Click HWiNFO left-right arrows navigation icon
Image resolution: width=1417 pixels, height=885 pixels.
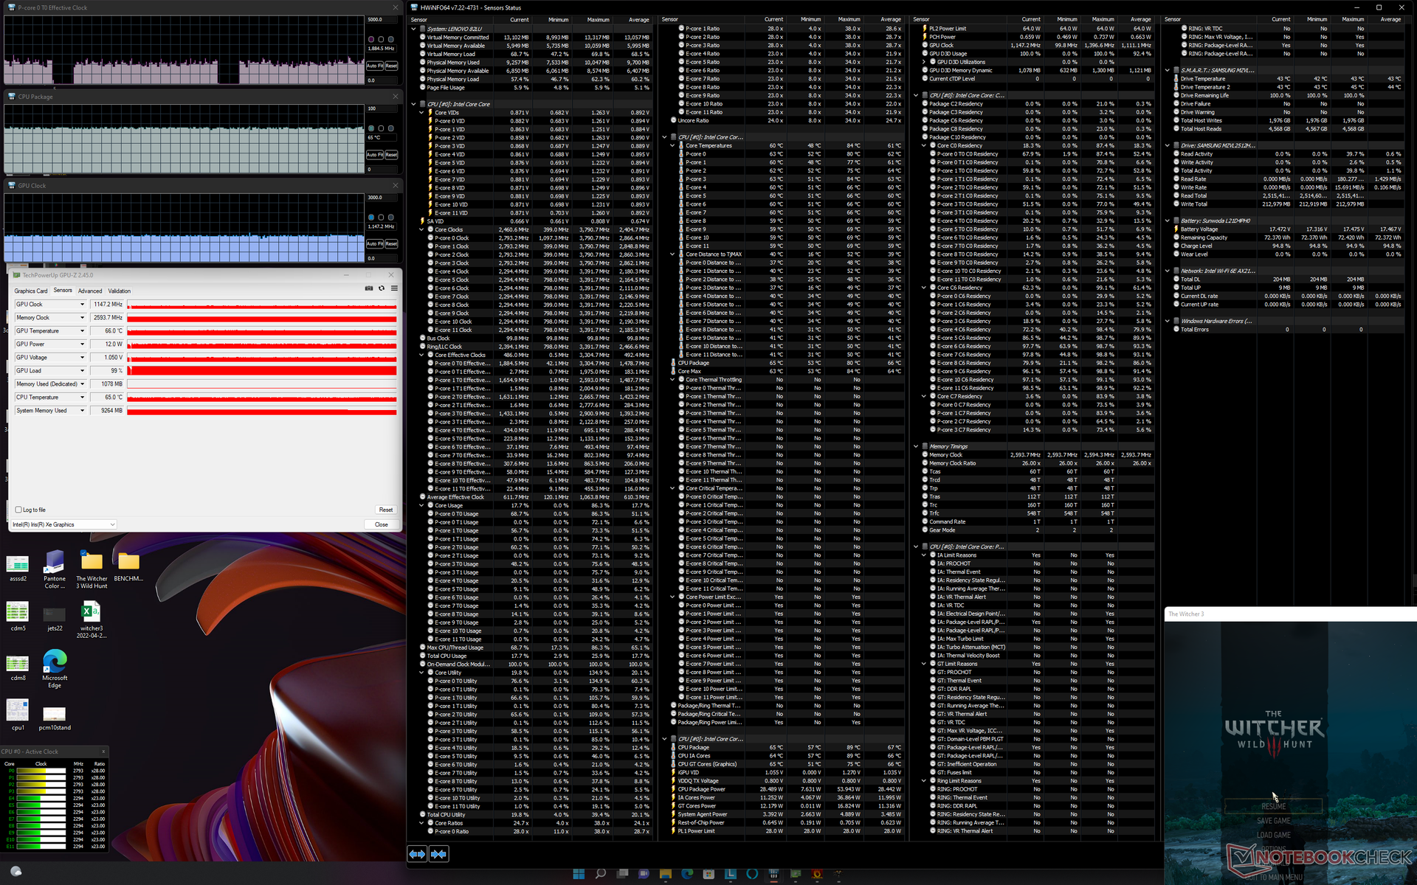417,854
